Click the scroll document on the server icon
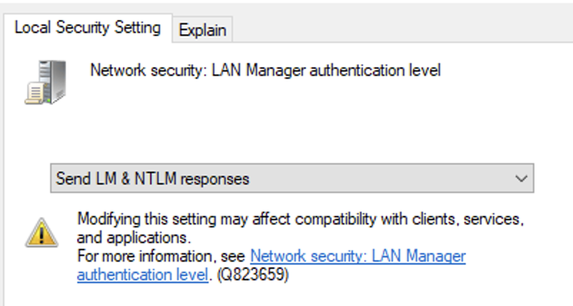This screenshot has height=306, width=573. pos(34,90)
